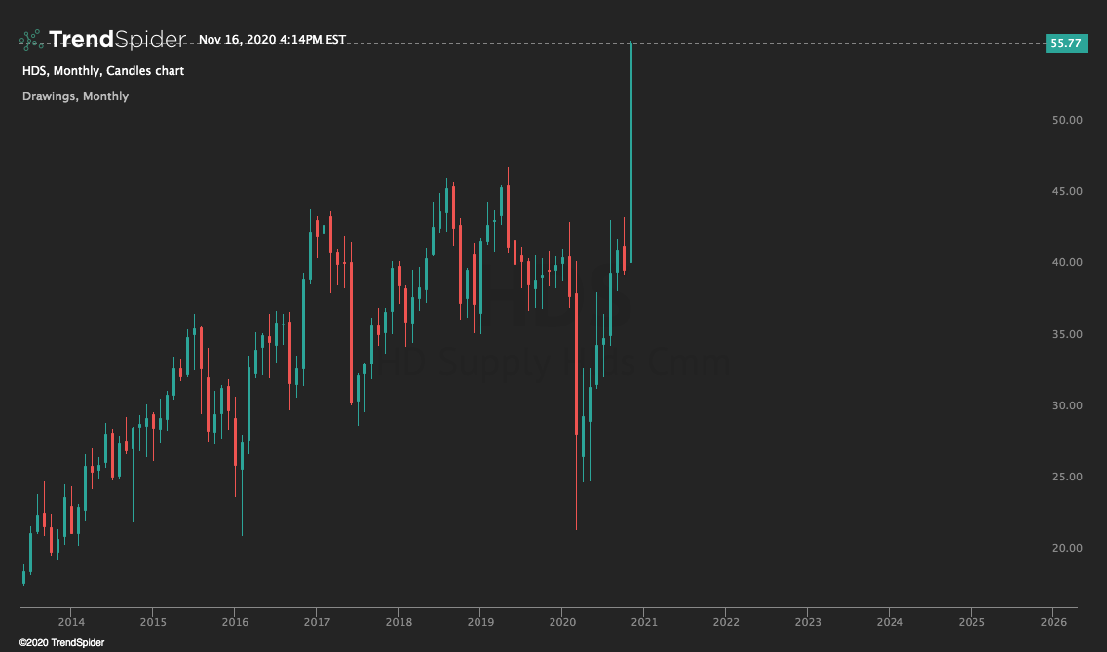
Task: Click the 2018 year label on time axis
Action: coord(399,622)
